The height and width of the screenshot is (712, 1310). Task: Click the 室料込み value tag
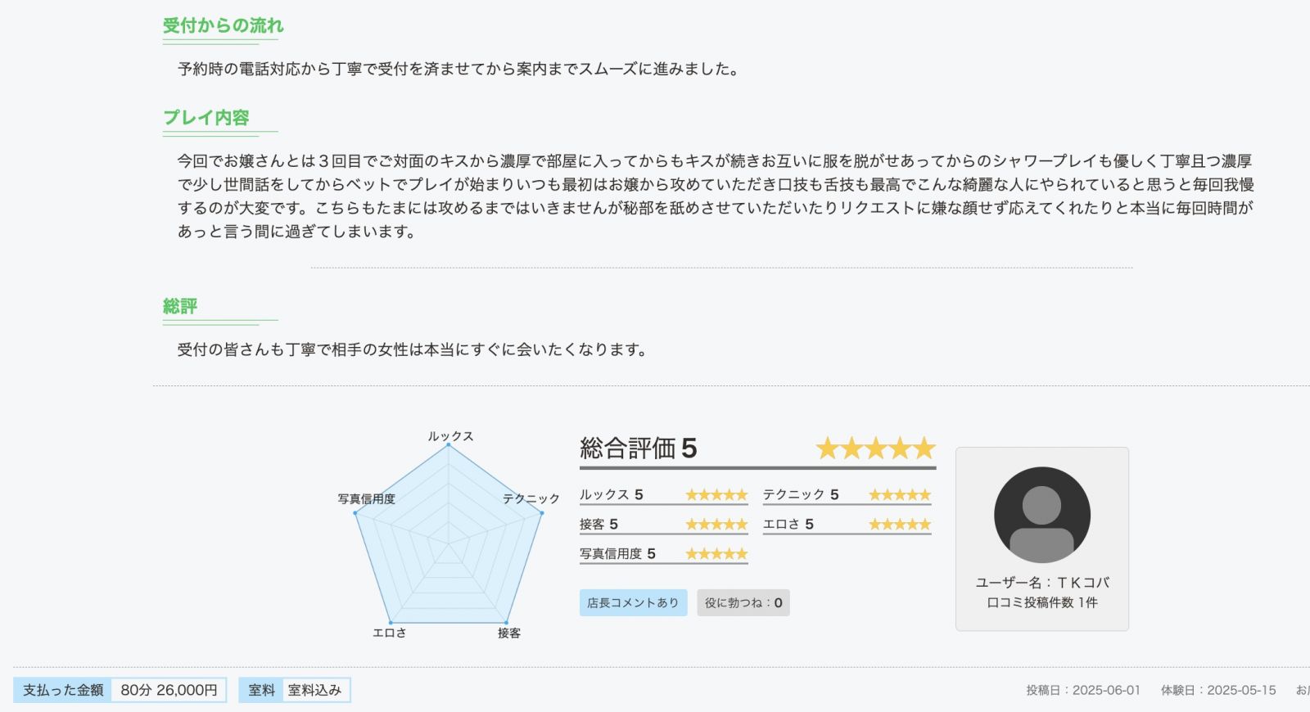tap(314, 690)
